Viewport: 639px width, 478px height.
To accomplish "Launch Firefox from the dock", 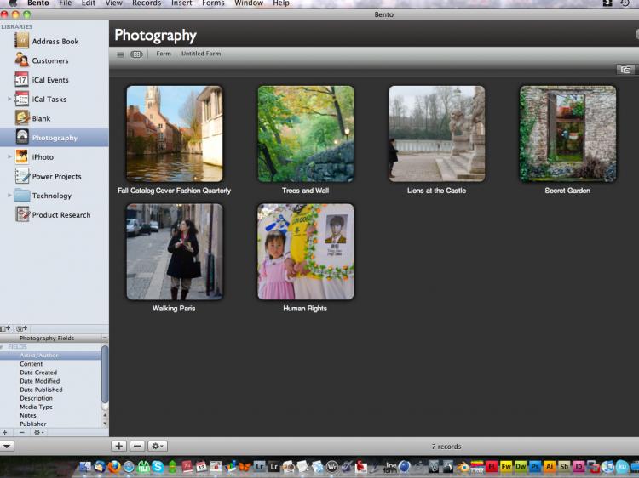I will pos(114,466).
